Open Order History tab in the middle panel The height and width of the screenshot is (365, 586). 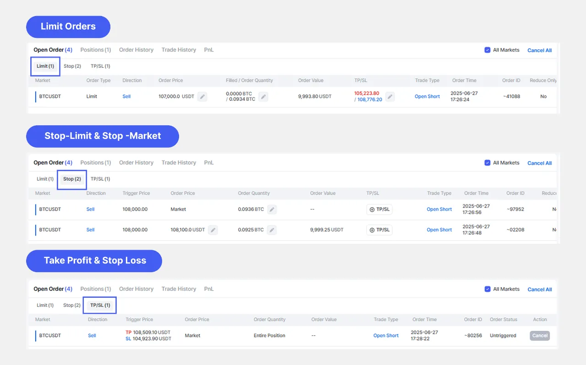[136, 163]
